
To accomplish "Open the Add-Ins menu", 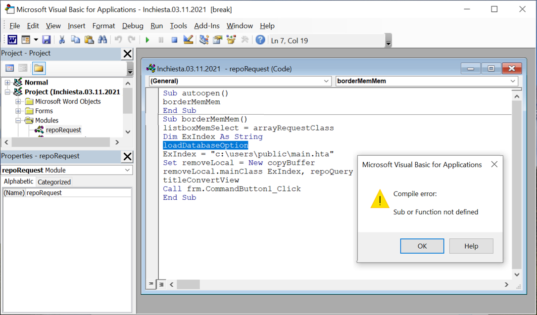I will [206, 26].
